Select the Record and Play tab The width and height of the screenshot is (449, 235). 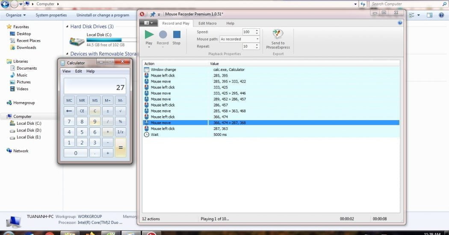point(175,23)
